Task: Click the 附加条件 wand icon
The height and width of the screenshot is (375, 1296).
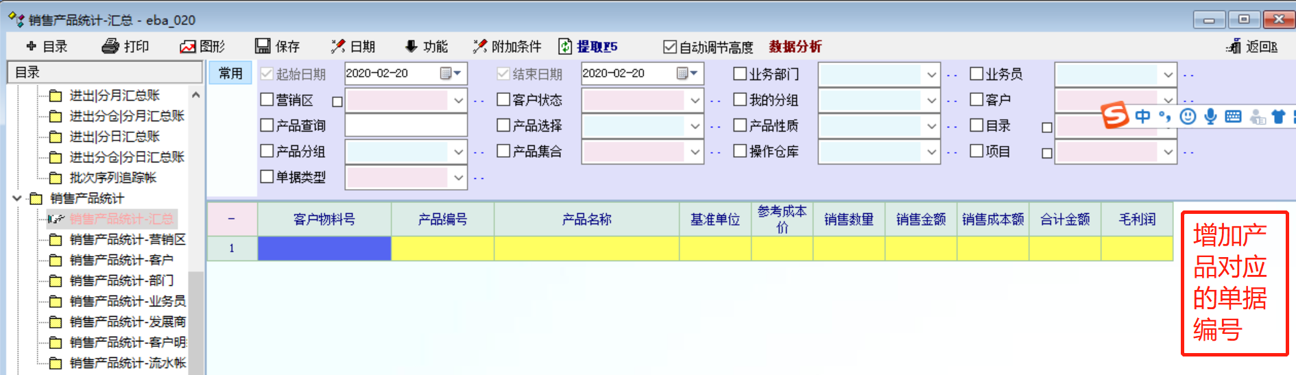Action: point(480,47)
